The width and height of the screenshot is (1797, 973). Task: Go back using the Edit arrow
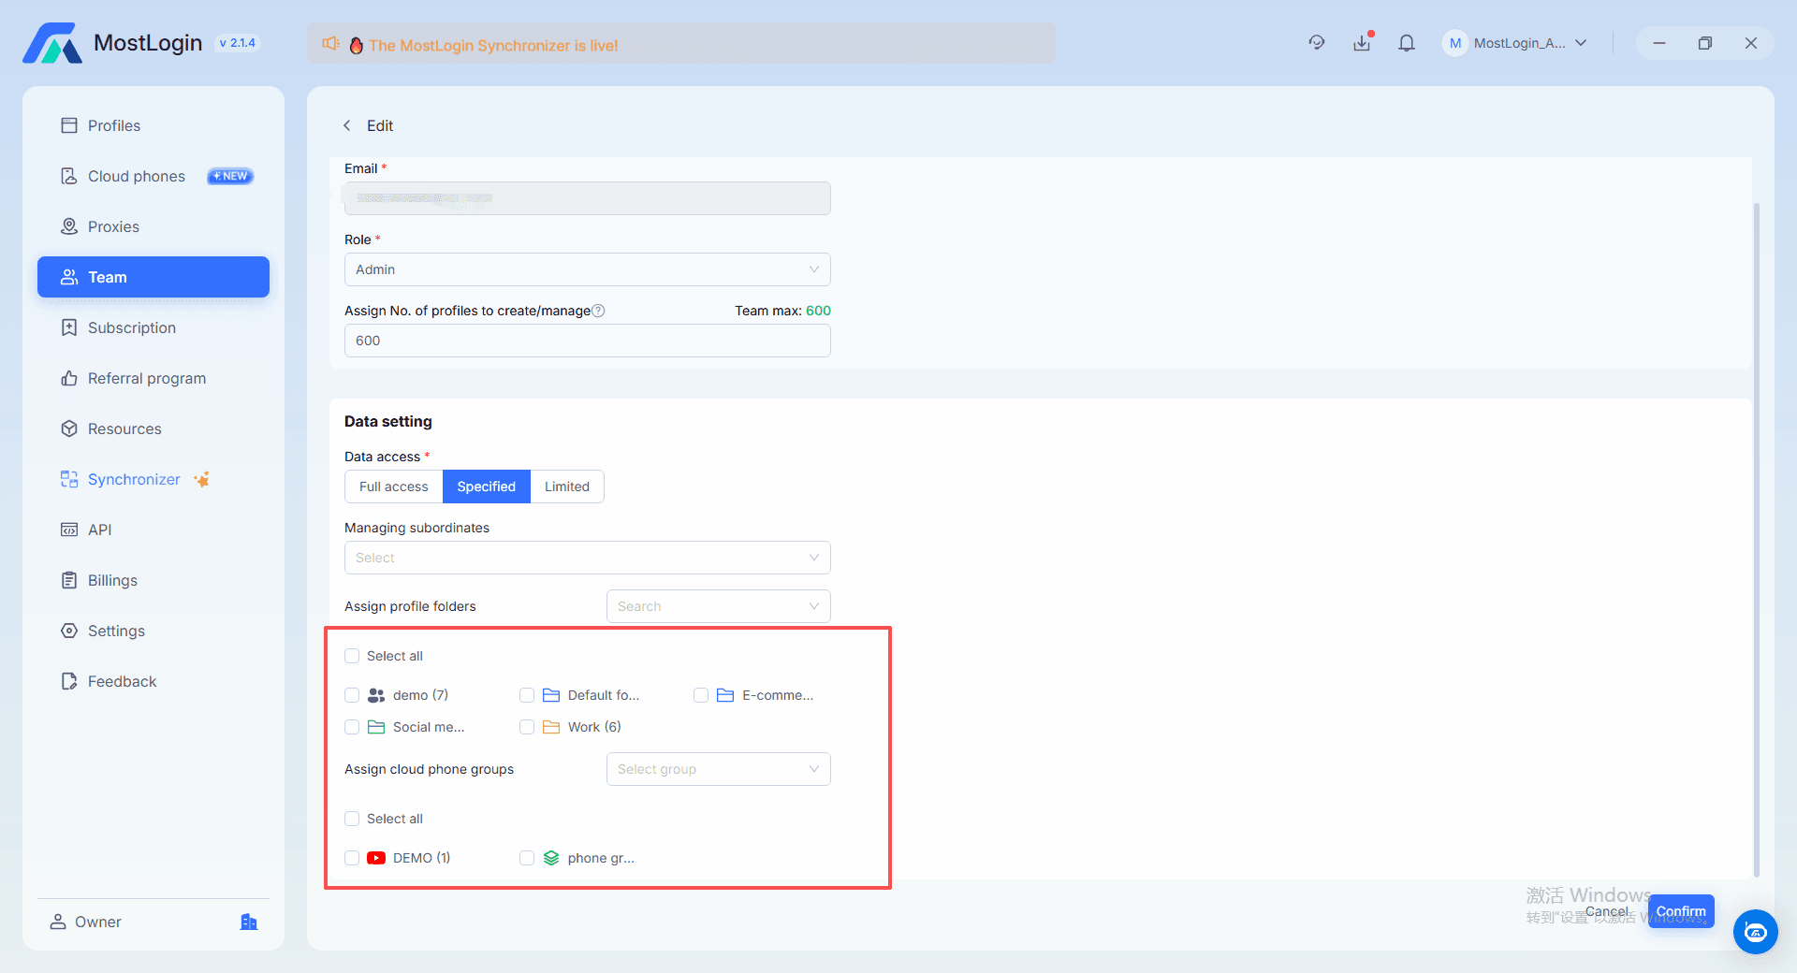[x=347, y=125]
